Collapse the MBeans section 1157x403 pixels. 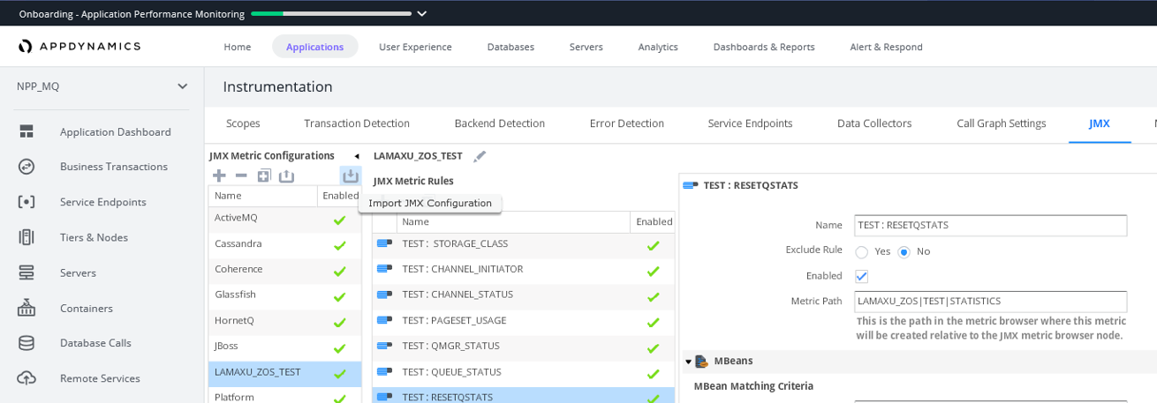688,362
